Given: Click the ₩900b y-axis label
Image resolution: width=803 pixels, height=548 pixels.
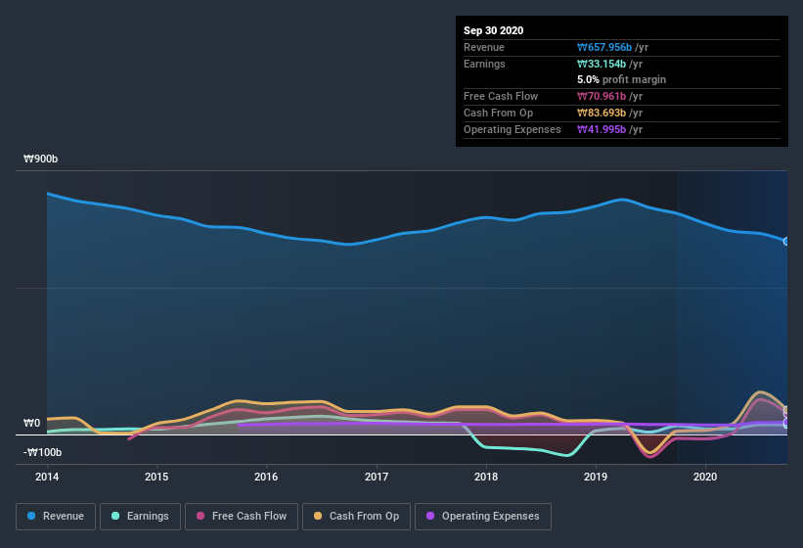Looking at the screenshot, I should click(42, 159).
